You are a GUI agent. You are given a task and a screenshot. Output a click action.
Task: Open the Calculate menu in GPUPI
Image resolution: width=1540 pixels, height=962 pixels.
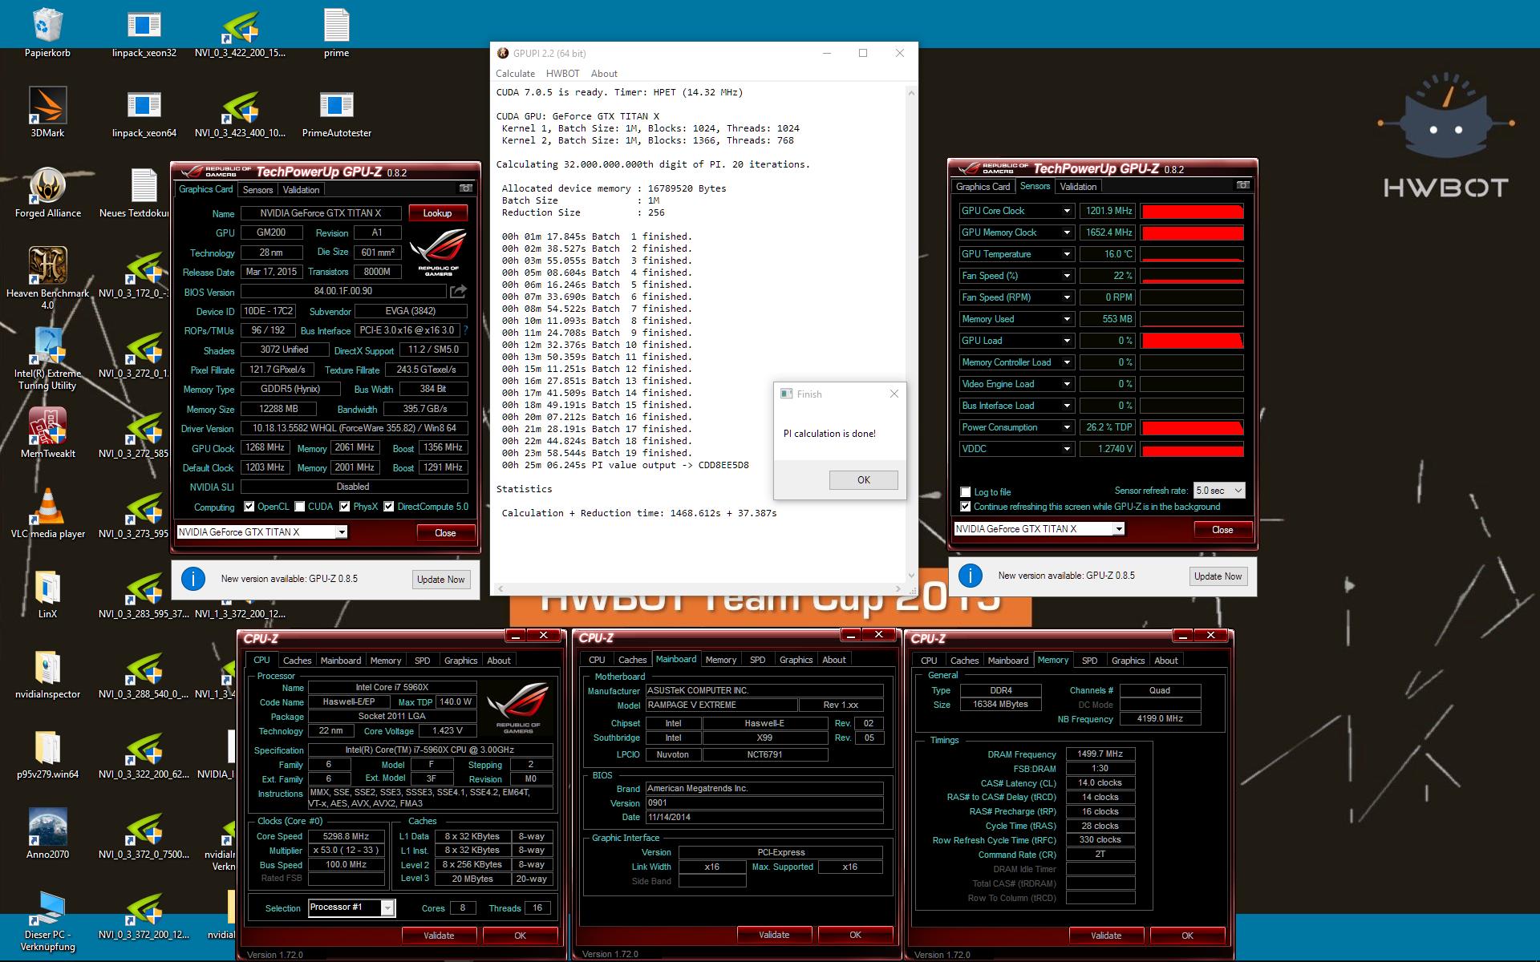click(x=515, y=73)
